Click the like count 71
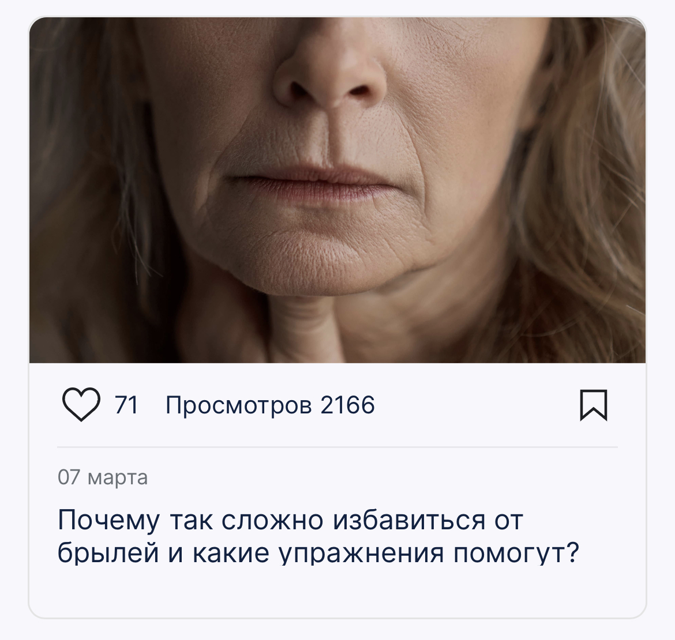Screen dimensions: 675x640 (126, 405)
